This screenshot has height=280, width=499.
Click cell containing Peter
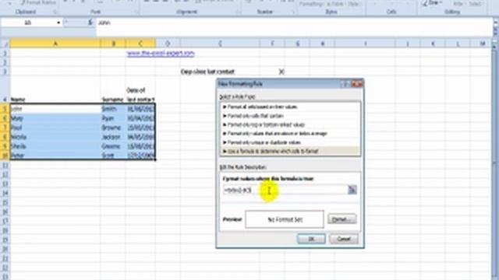coord(55,156)
